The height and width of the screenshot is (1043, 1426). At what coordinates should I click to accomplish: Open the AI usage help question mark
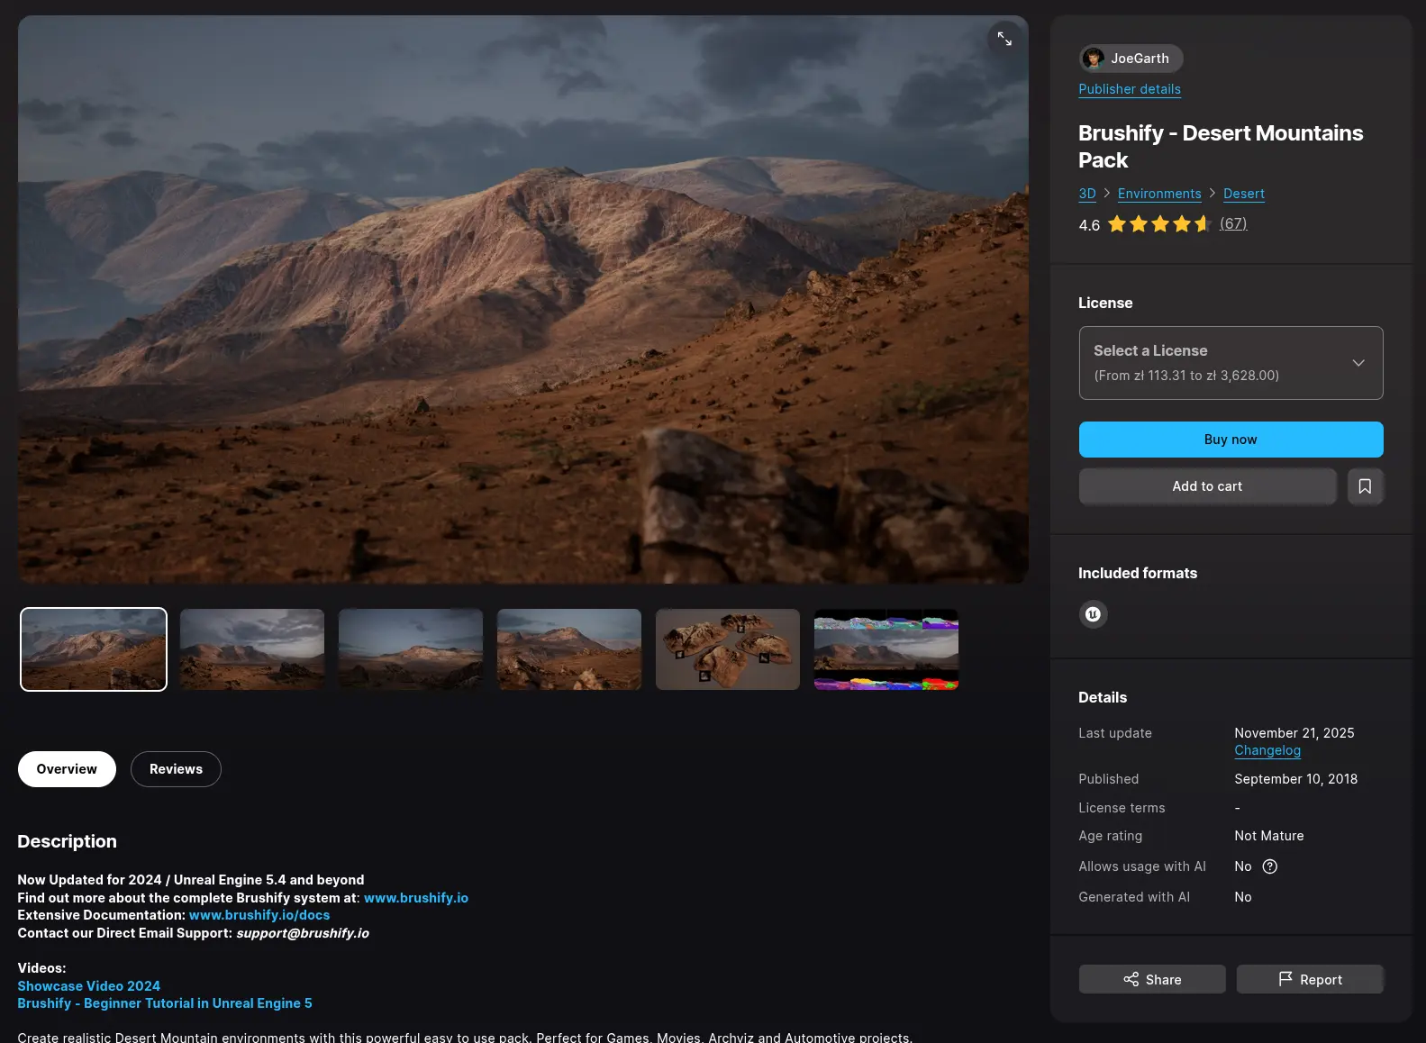tap(1269, 866)
